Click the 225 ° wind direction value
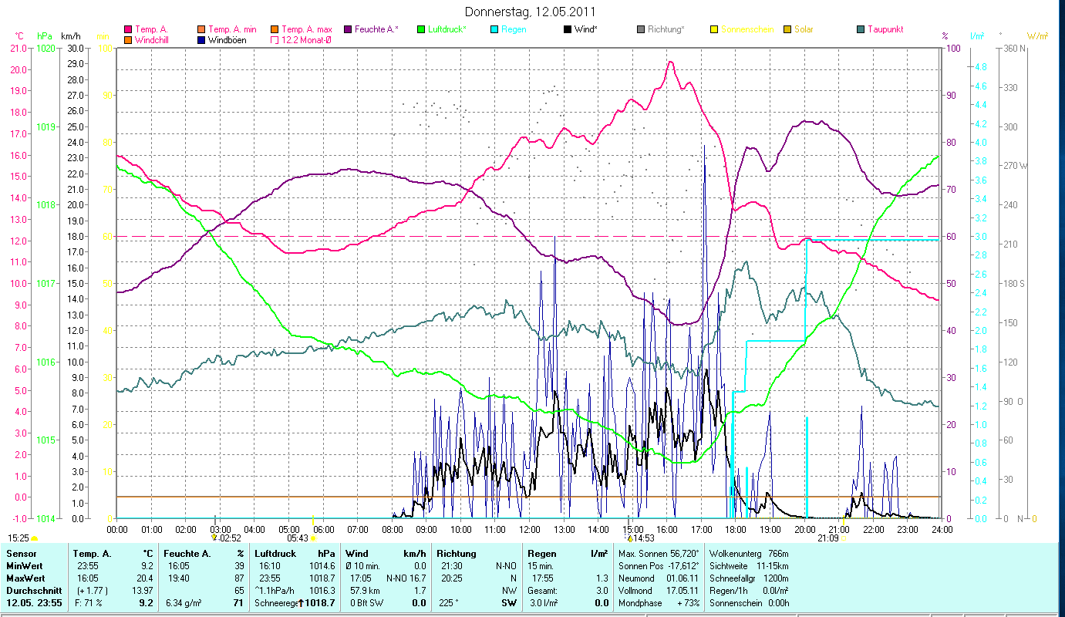The width and height of the screenshot is (1065, 617). (x=449, y=602)
